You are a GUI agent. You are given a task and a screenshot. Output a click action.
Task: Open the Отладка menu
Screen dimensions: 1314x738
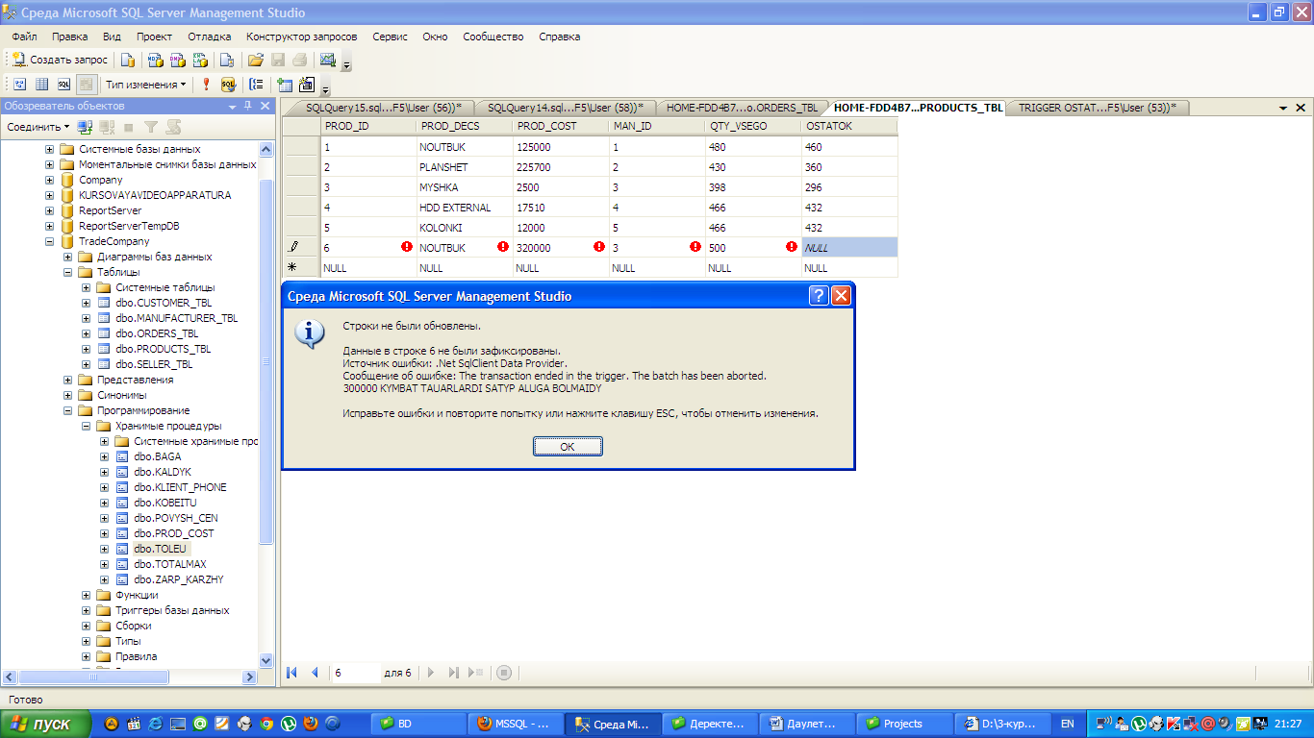pyautogui.click(x=209, y=37)
